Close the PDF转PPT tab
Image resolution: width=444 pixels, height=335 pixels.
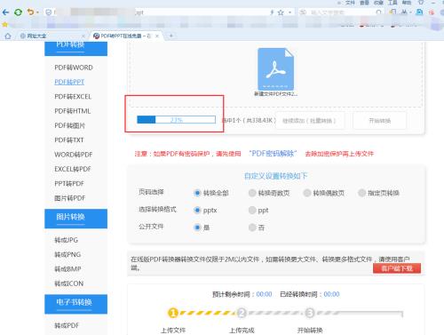[157, 36]
